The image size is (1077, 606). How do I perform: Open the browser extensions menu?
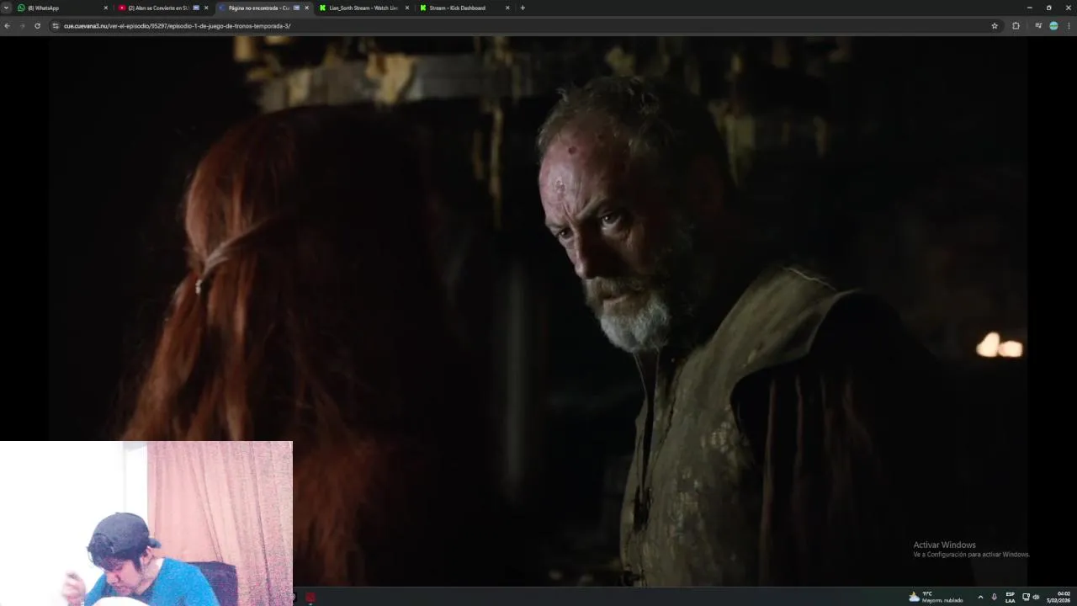1016,26
